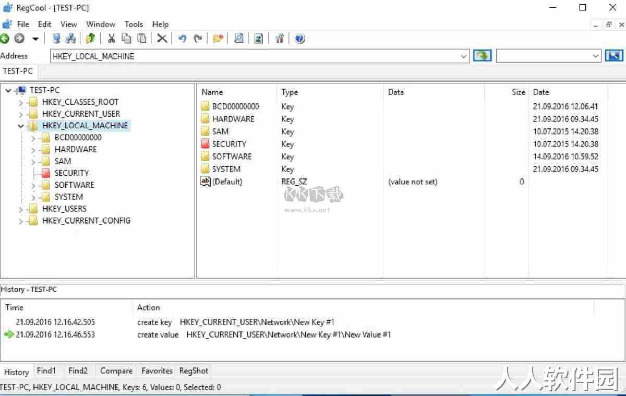
Task: Click into the empty search input field
Action: tap(544, 56)
